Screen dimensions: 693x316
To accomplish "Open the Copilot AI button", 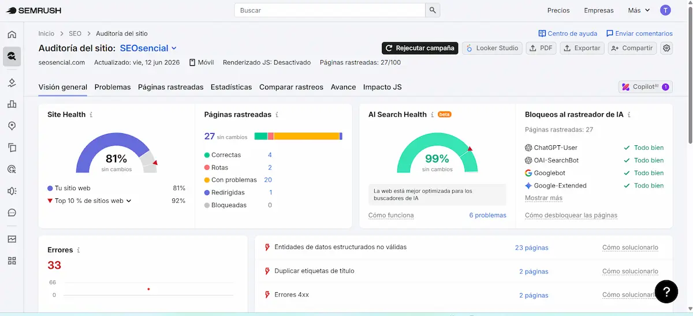I will (x=645, y=87).
